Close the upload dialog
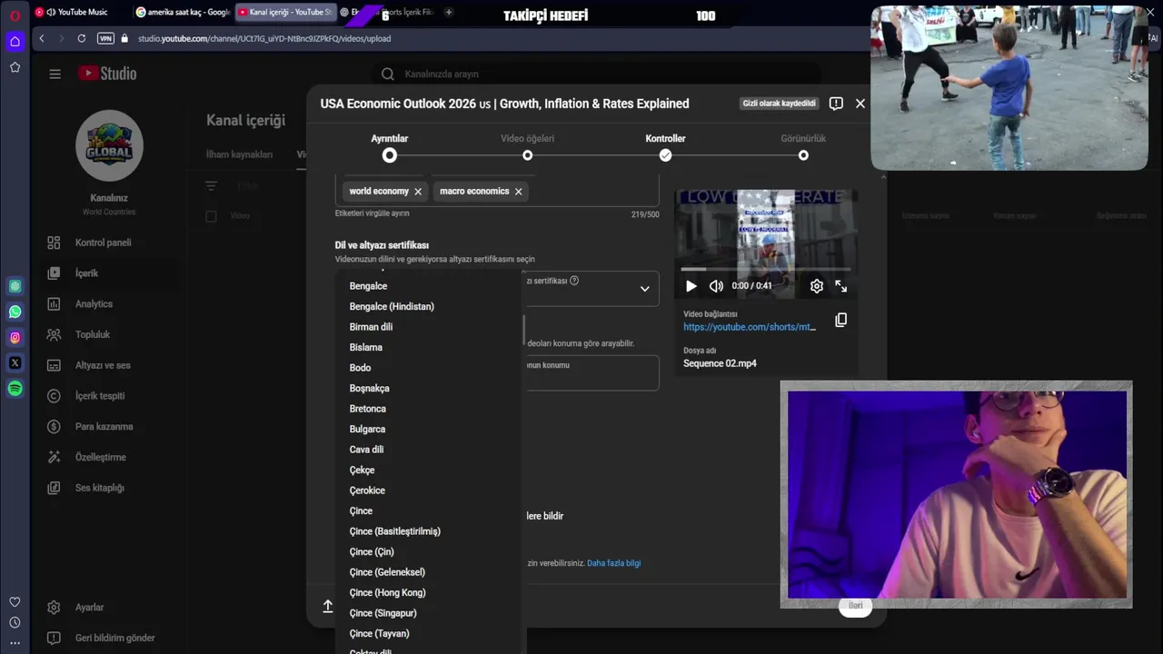 [860, 104]
